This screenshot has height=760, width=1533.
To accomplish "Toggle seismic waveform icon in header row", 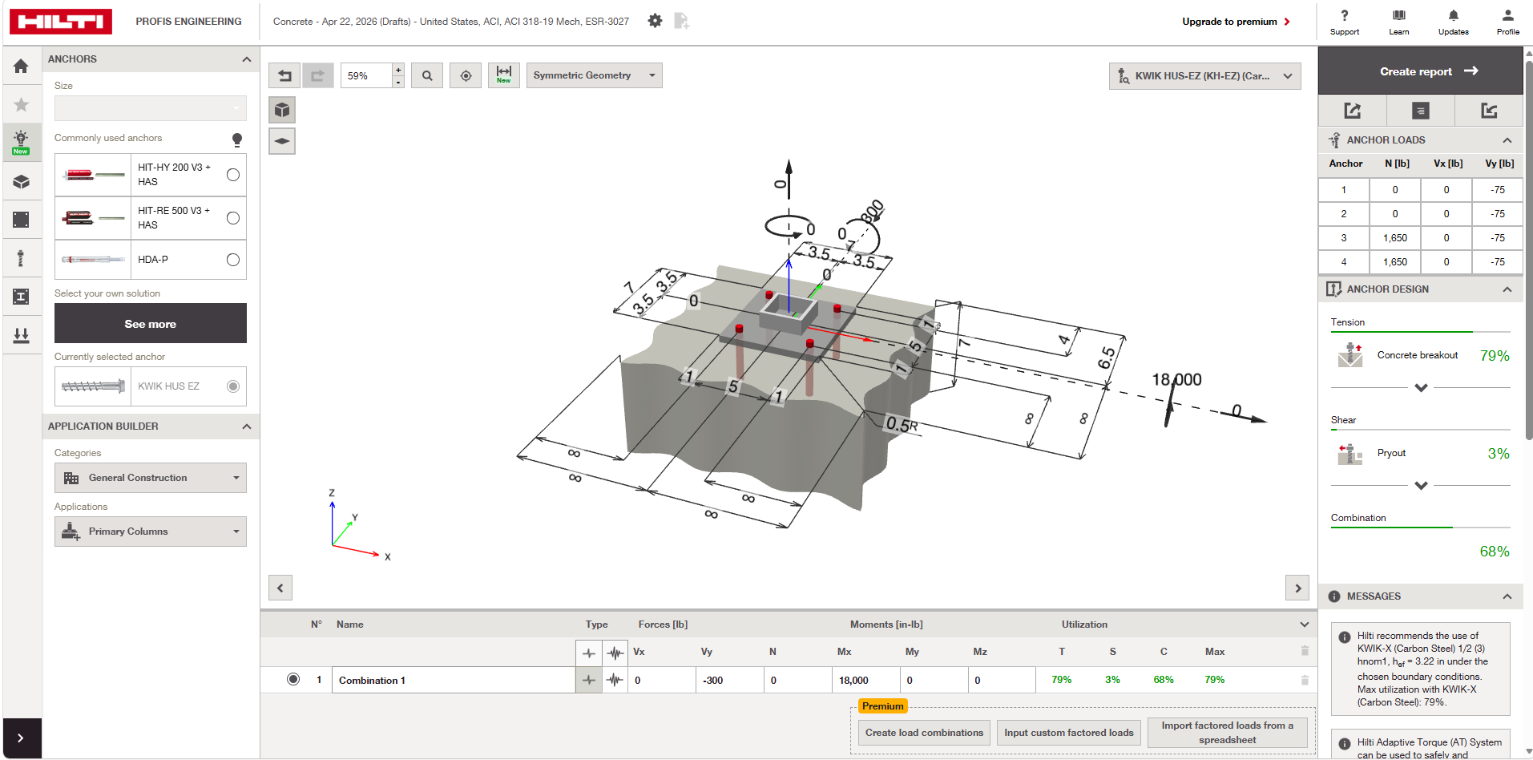I will click(615, 653).
